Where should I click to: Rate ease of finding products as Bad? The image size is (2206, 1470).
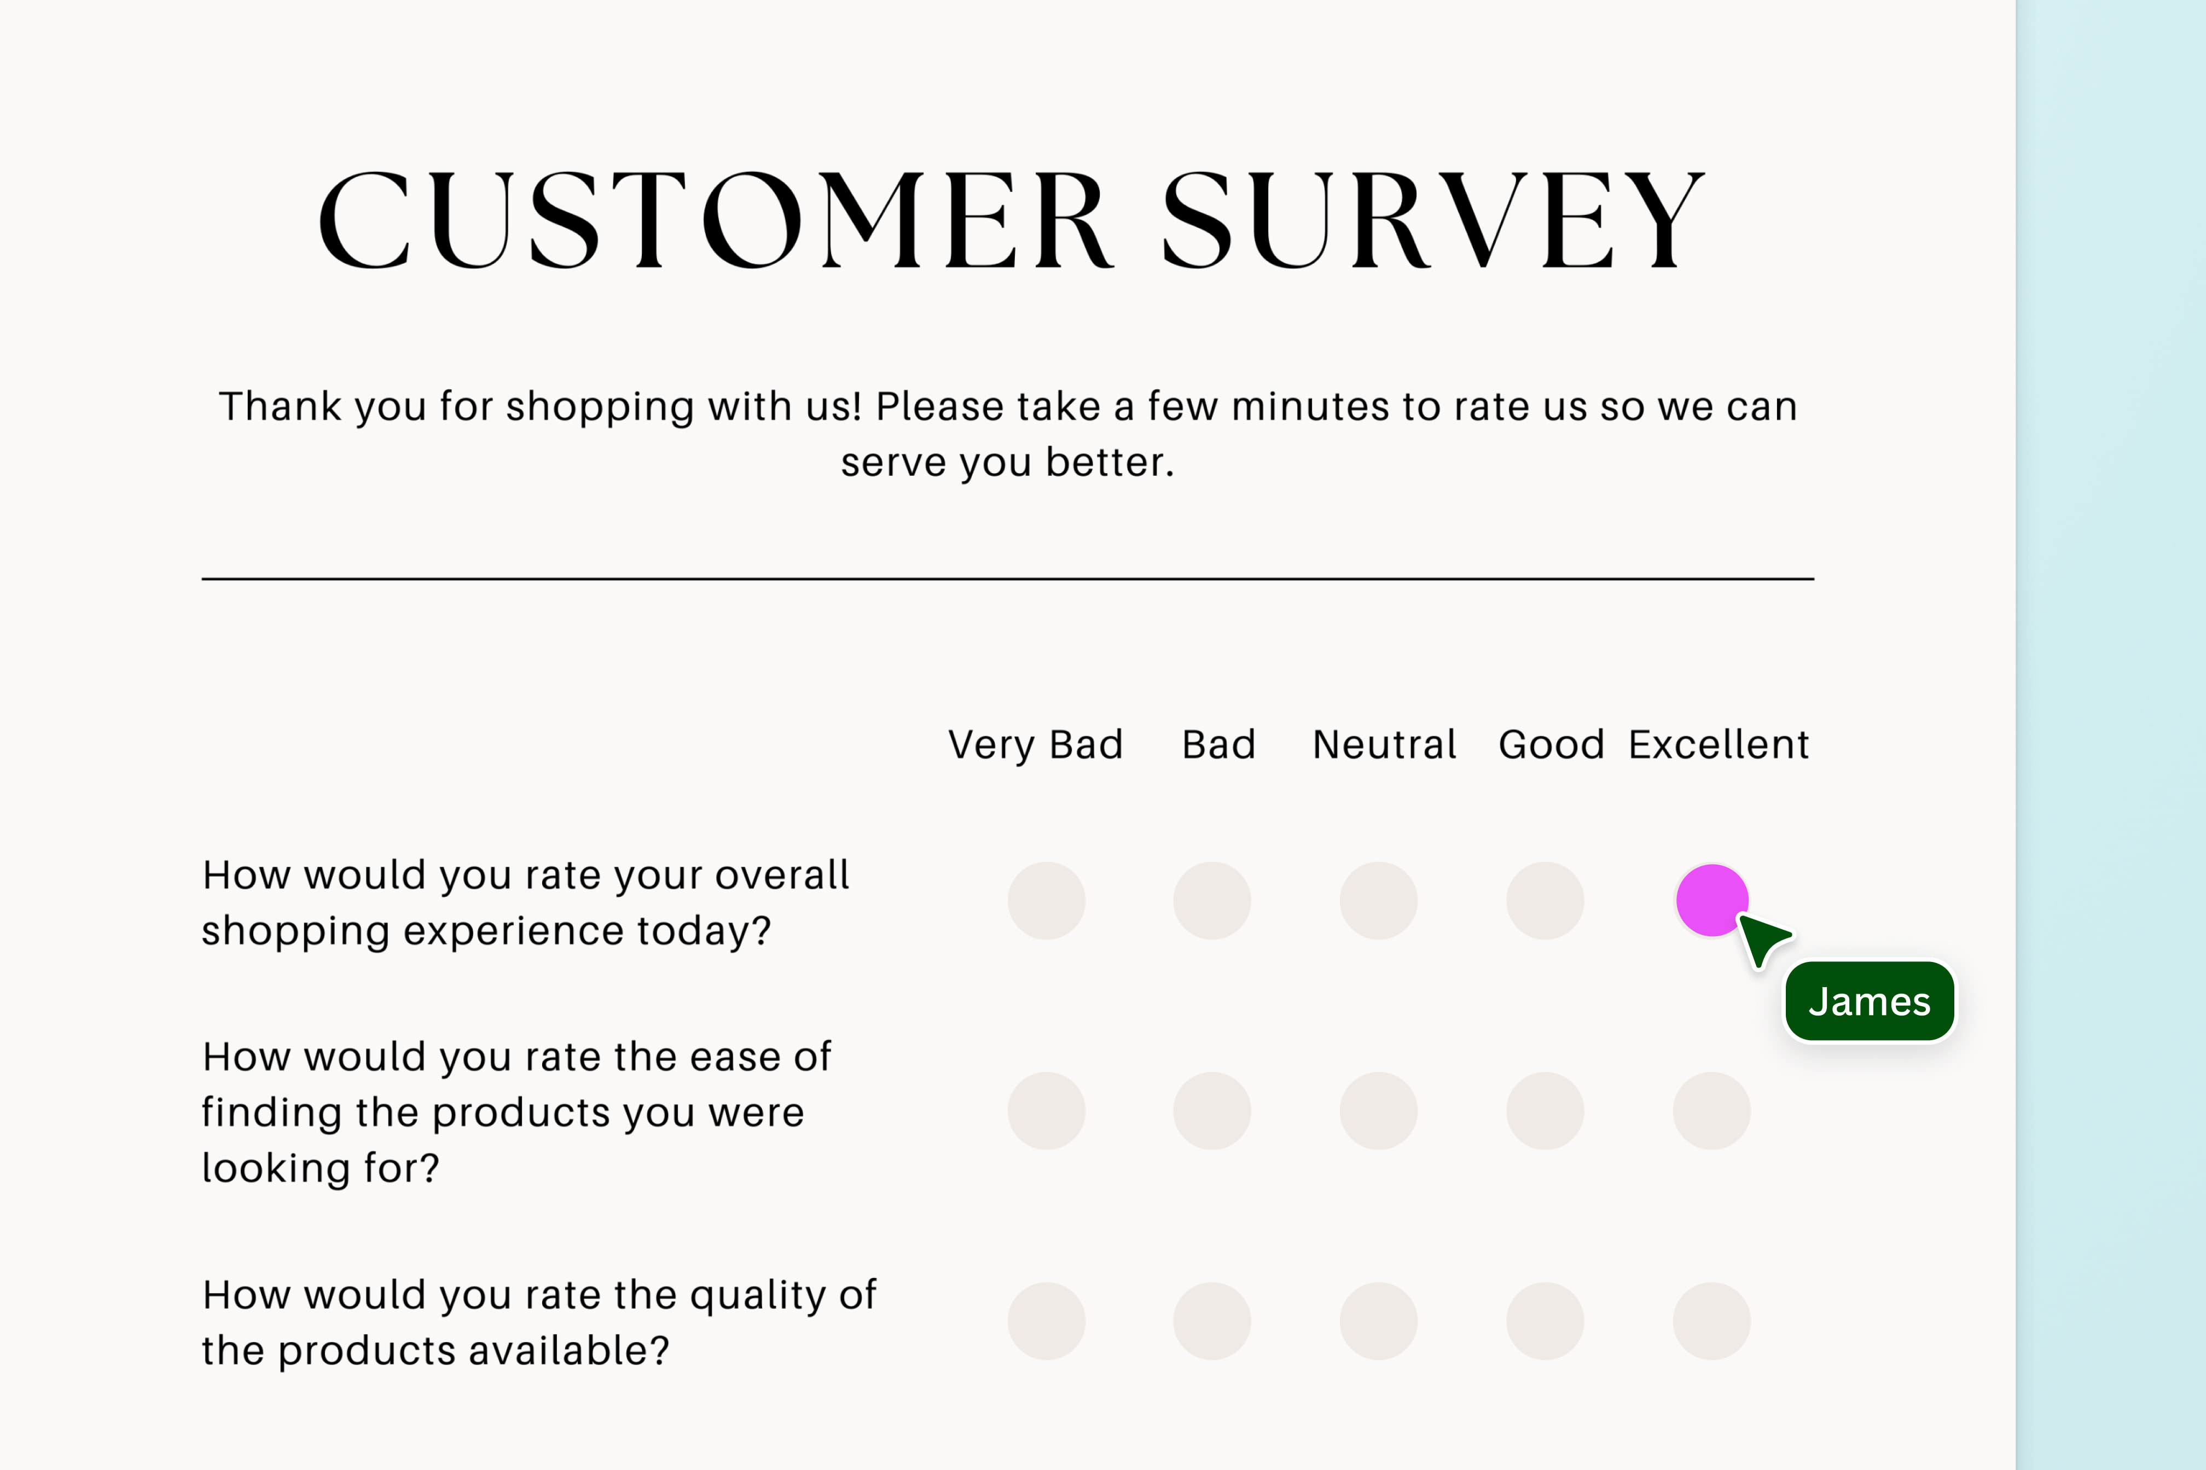1212,1111
